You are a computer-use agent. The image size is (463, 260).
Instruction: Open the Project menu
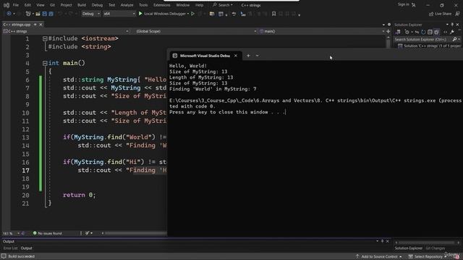[66, 5]
